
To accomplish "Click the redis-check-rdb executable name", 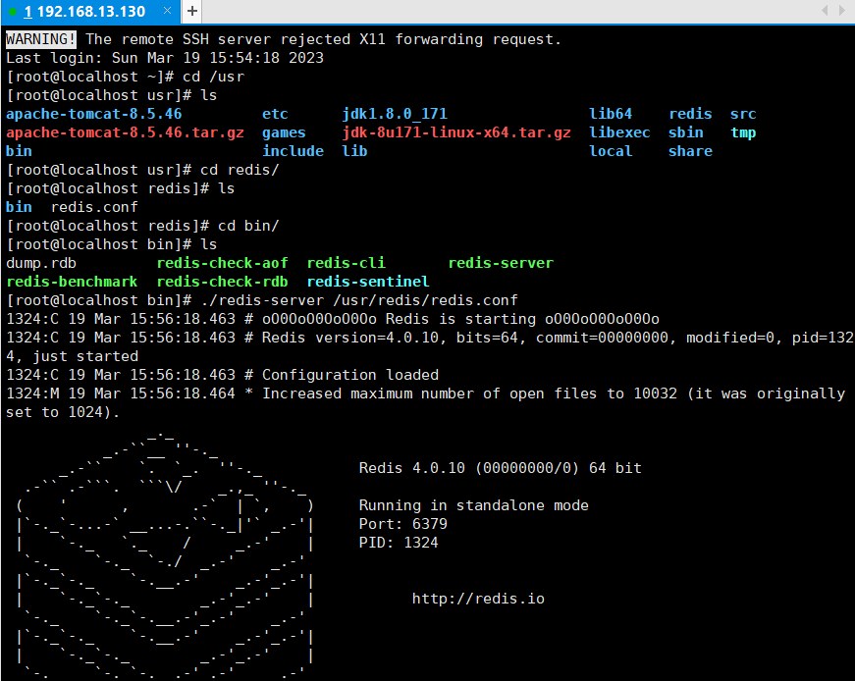I will point(223,282).
